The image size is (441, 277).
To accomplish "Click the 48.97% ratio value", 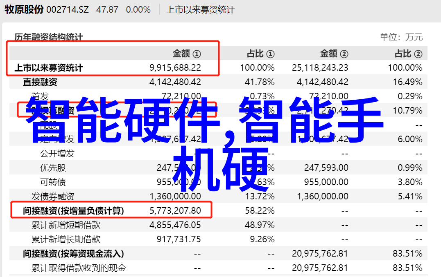I will point(260,225).
